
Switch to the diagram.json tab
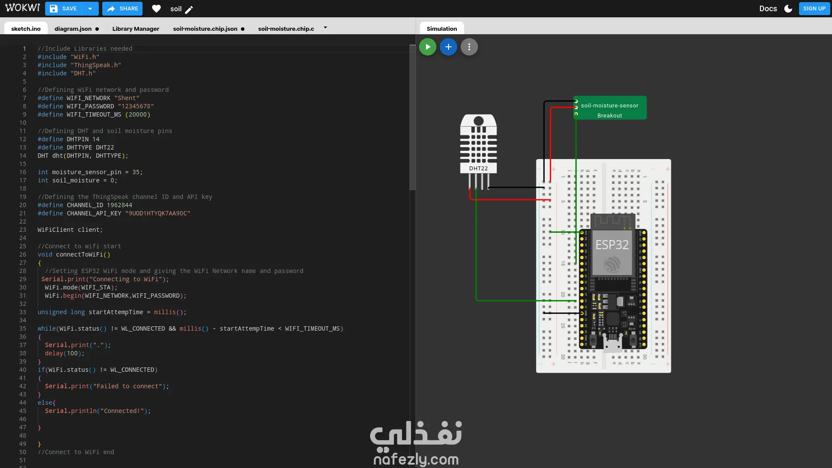tap(73, 29)
